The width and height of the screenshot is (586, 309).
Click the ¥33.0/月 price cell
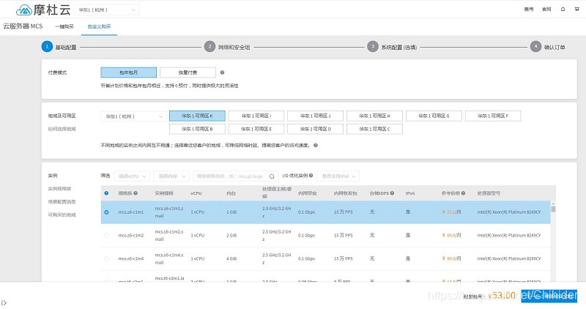[451, 212]
